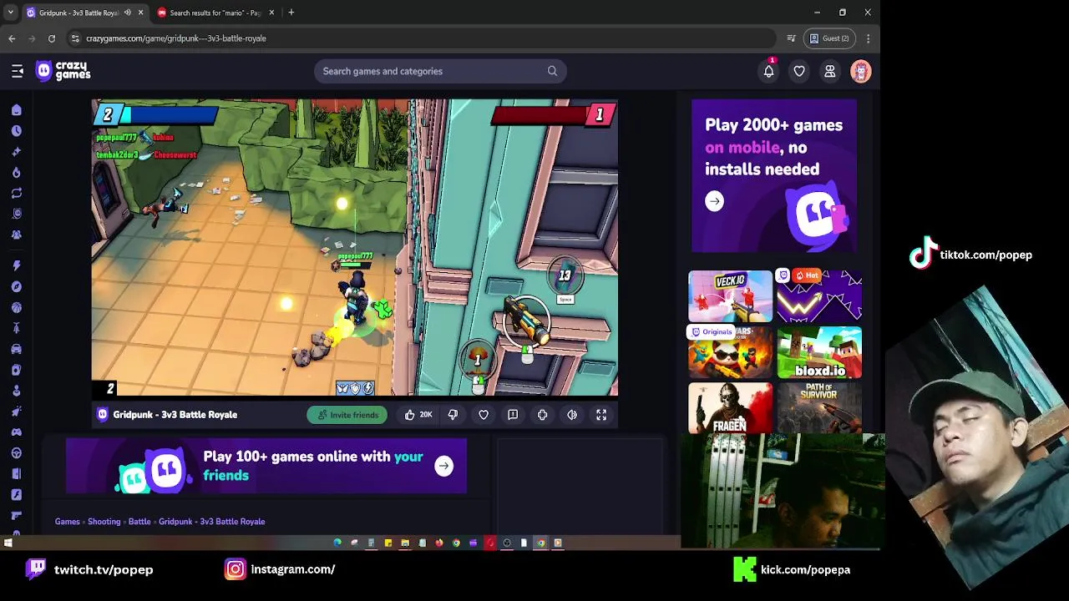Open Updated arrows icon in sidebar
This screenshot has width=1069, height=601.
[x=16, y=193]
